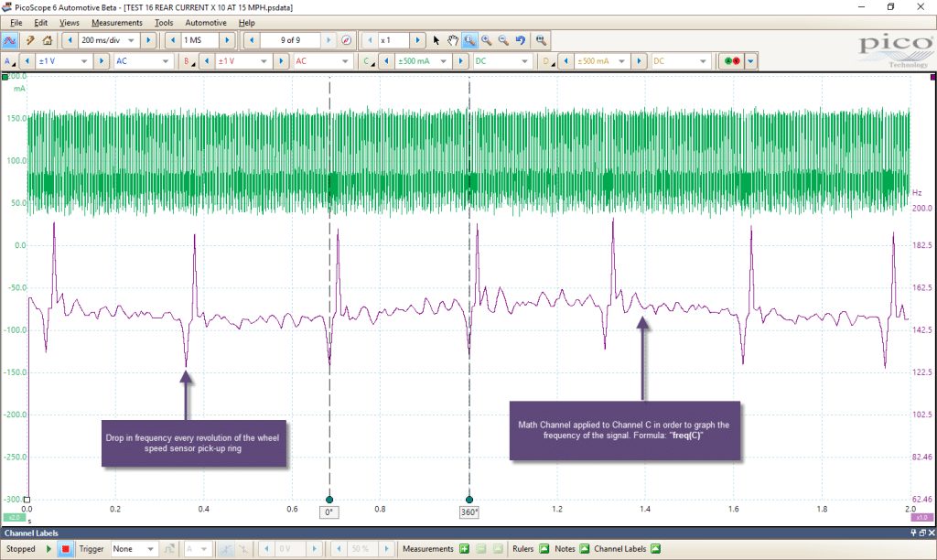The height and width of the screenshot is (560, 937).
Task: Open the Help menu
Action: click(247, 23)
